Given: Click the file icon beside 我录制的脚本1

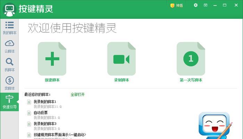Looking at the screenshot, I should click(x=29, y=102).
